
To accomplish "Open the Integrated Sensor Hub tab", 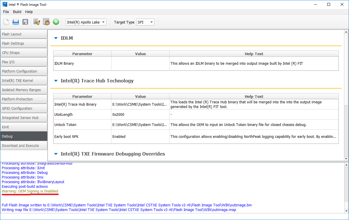I will click(24, 118).
